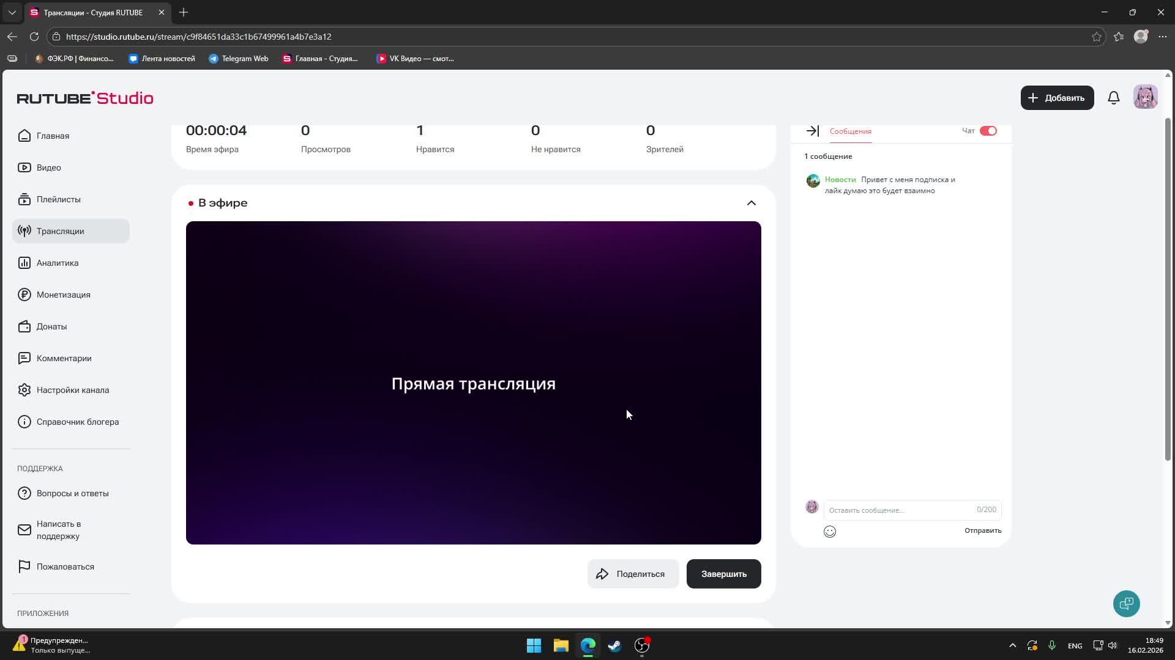
Task: Toggle the Чат switch off
Action: pos(988,131)
